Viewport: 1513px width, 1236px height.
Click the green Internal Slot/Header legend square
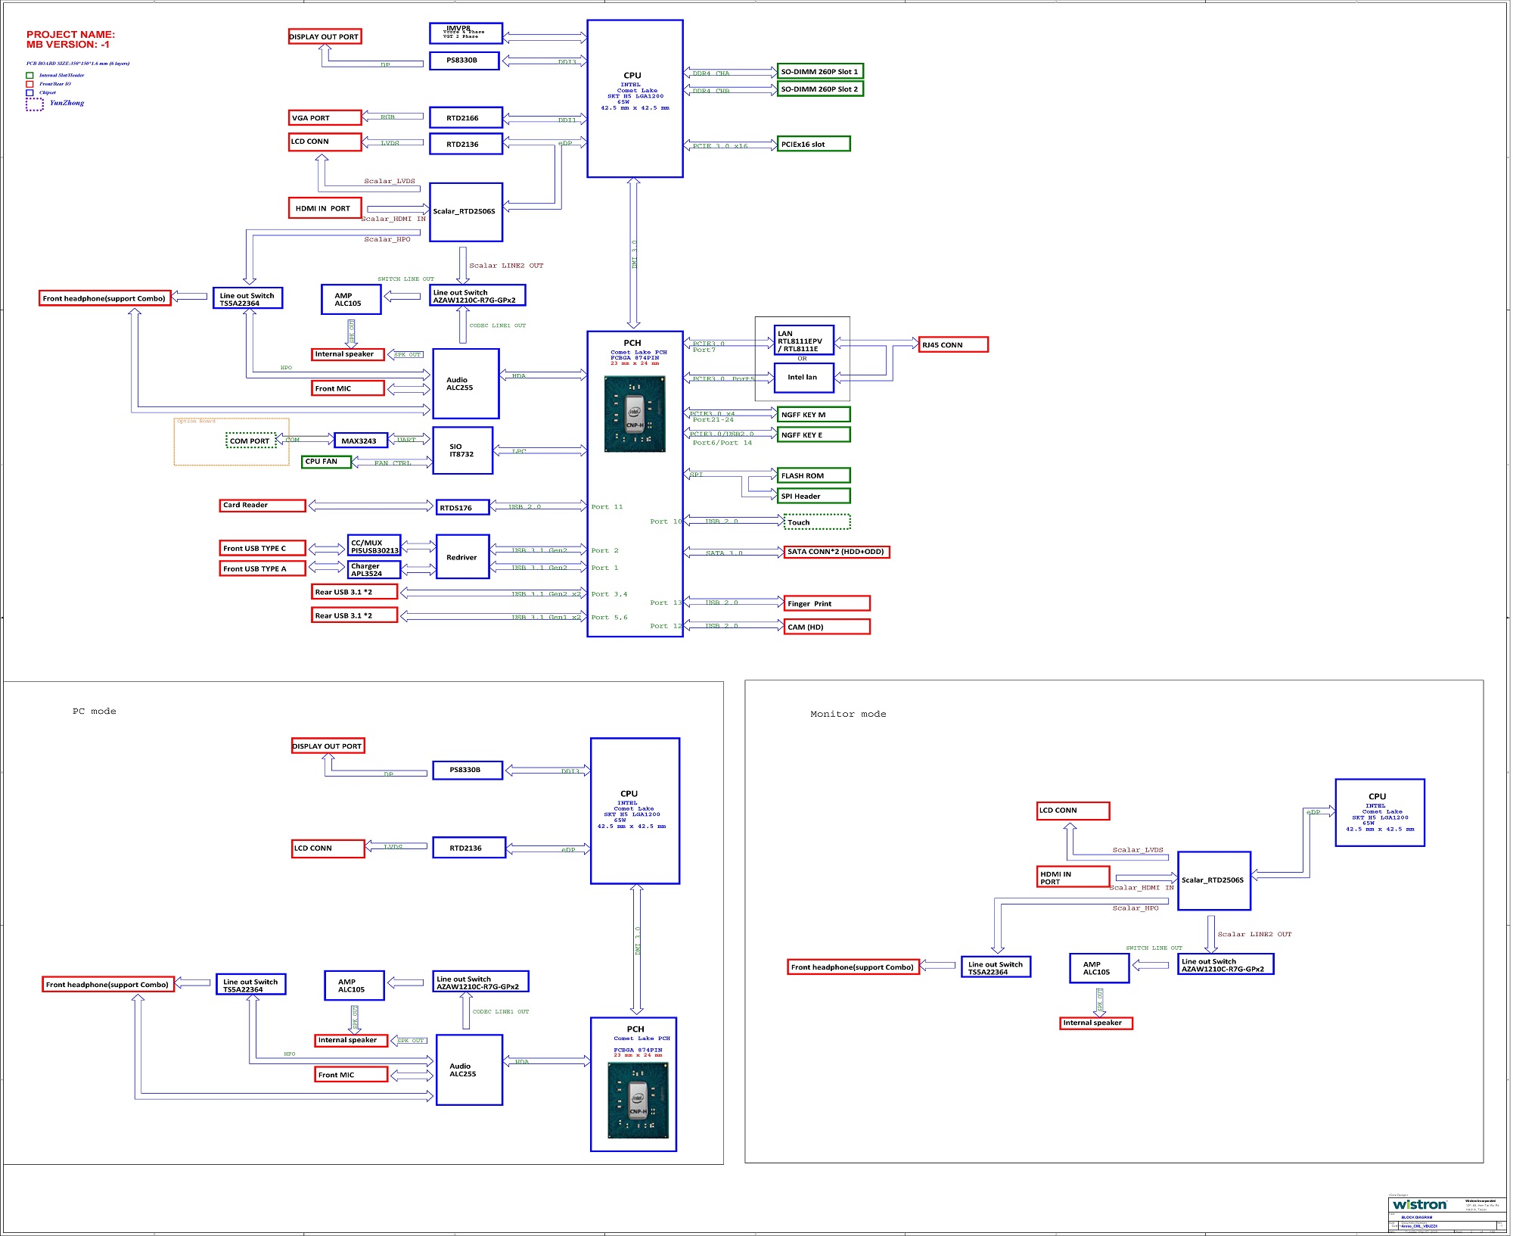coord(30,75)
